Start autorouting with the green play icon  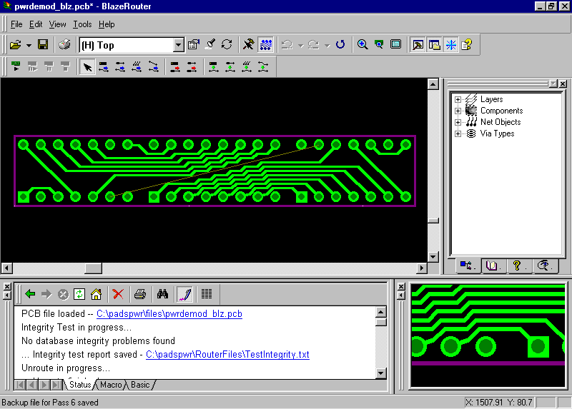[16, 66]
